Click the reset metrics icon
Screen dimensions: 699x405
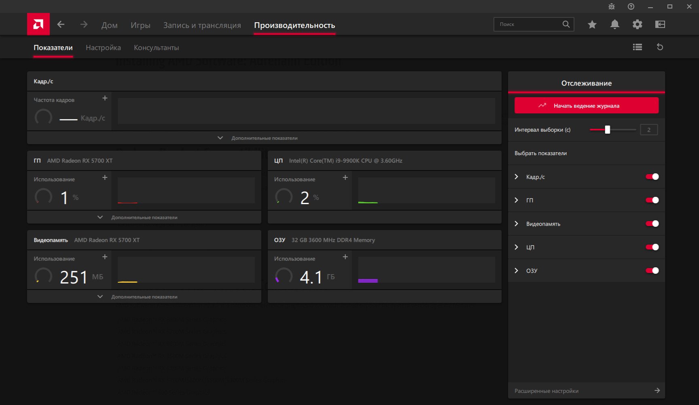pos(660,47)
